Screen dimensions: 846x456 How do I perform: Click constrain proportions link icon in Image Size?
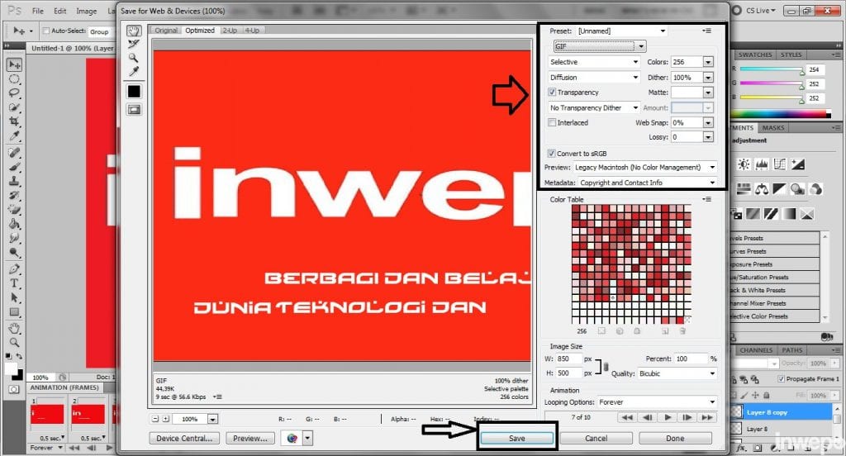pyautogui.click(x=606, y=367)
